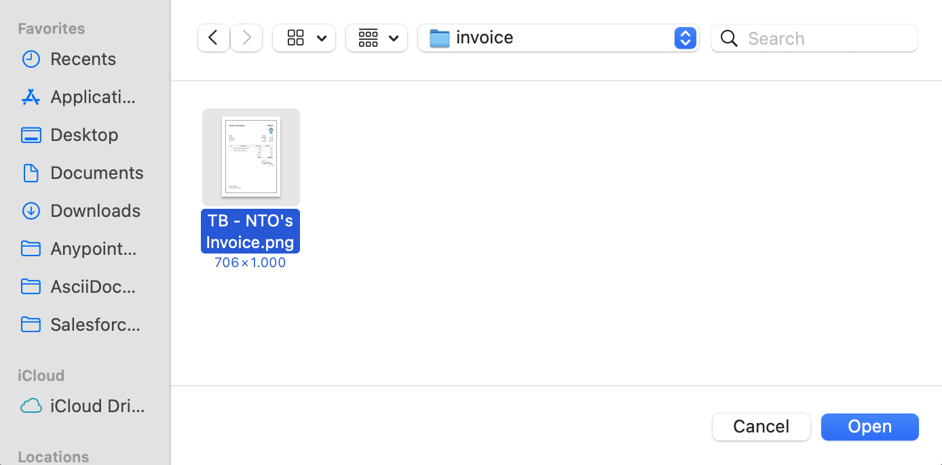Viewport: 942px width, 465px height.
Task: Click the iCloud Drive cloud icon
Action: click(31, 406)
